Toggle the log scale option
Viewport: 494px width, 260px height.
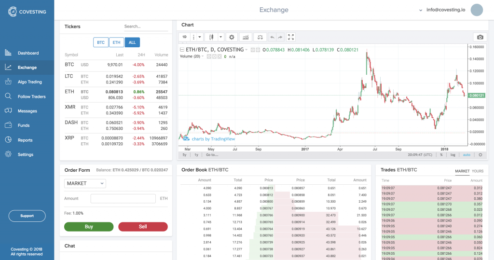tap(453, 155)
